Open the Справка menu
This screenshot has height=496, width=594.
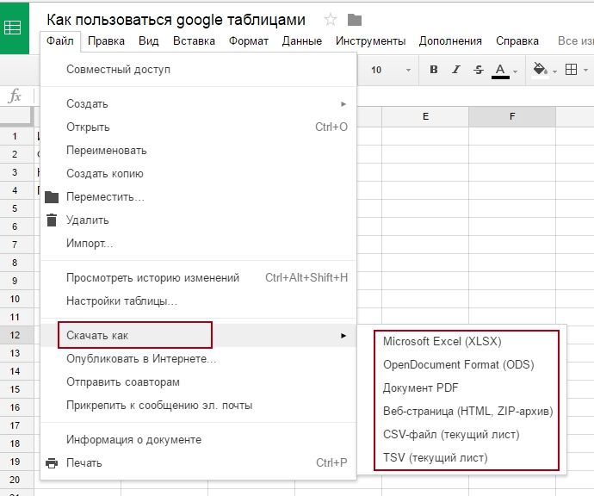517,40
